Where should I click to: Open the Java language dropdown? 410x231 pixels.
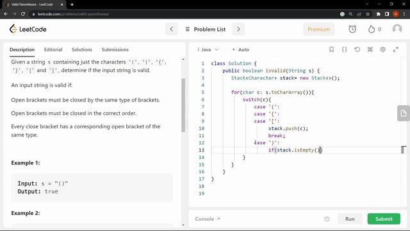(208, 49)
